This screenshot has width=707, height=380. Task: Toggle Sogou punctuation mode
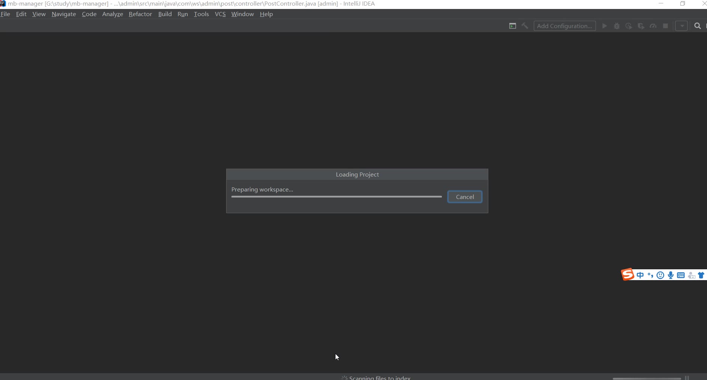point(650,275)
